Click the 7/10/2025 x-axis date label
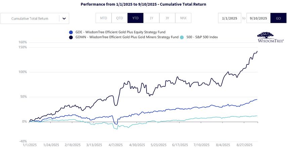Image resolution: width=287 pixels, height=149 pixels. [201, 145]
